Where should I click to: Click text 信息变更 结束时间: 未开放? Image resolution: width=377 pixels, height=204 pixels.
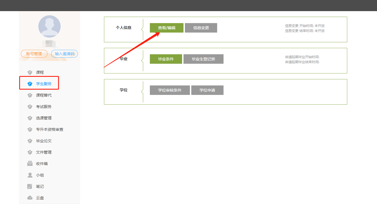tap(305, 31)
